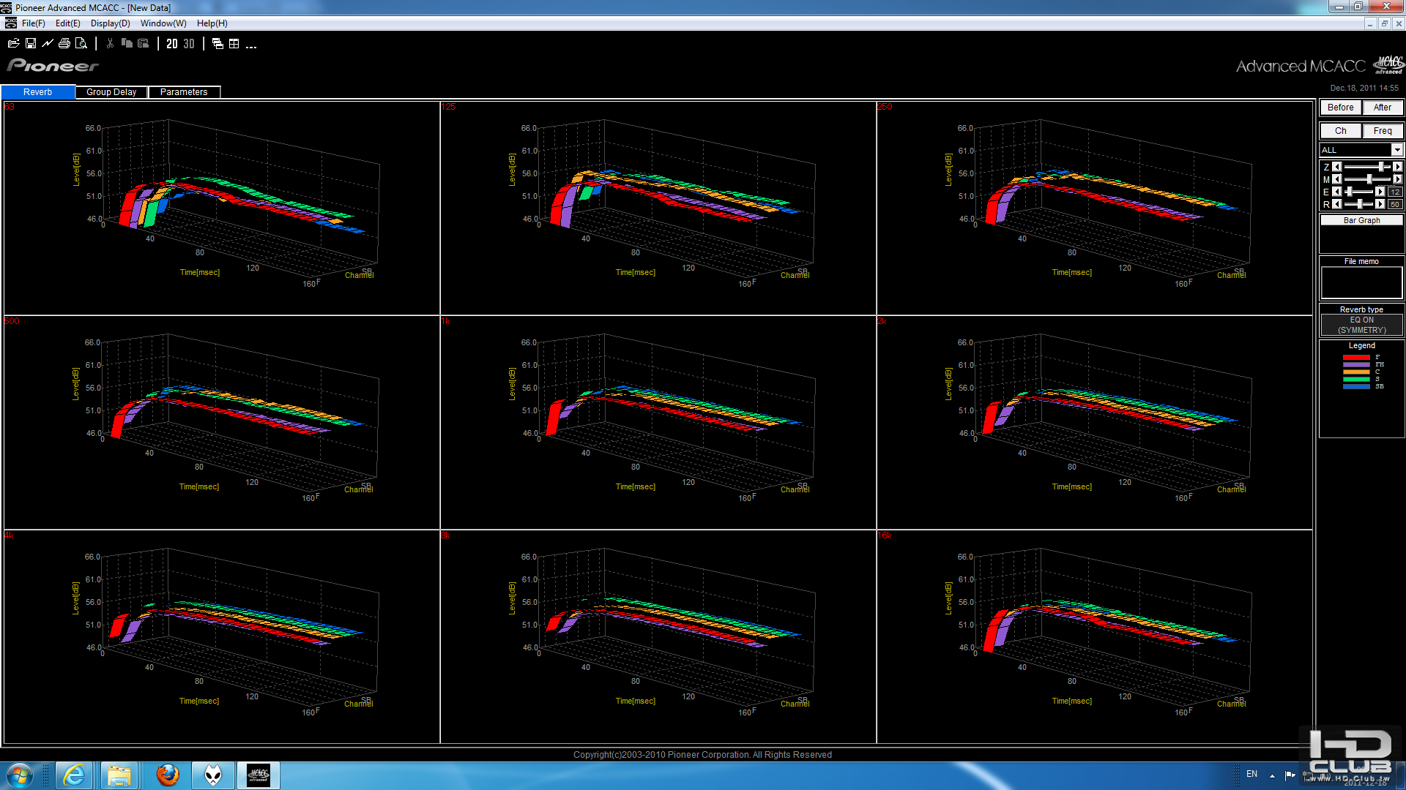The image size is (1406, 790).
Task: Save data with the floppy disk icon
Action: pyautogui.click(x=31, y=44)
